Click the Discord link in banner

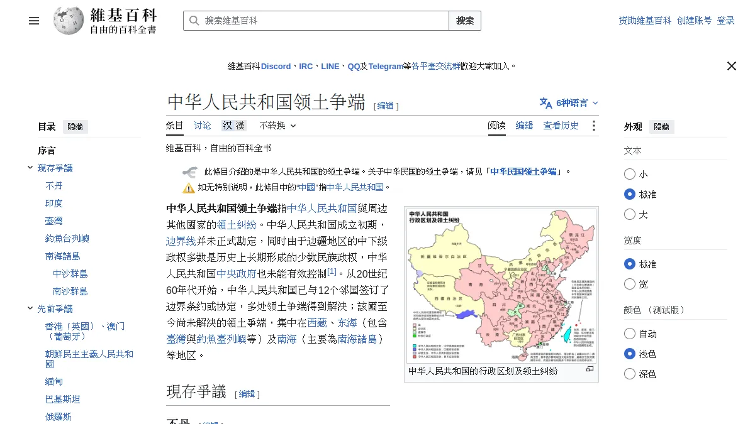click(276, 66)
